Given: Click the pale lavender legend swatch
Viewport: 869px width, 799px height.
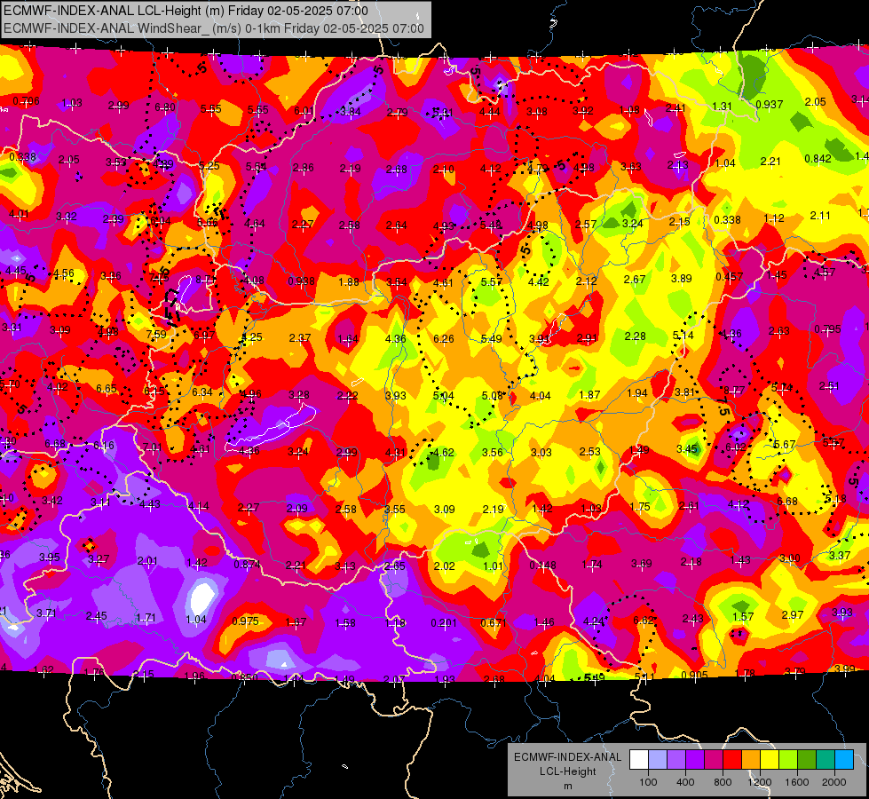Looking at the screenshot, I should tap(657, 759).
